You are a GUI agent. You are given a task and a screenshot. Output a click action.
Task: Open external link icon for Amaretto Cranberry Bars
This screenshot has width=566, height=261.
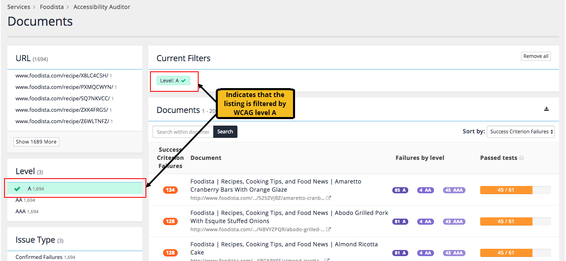328,198
